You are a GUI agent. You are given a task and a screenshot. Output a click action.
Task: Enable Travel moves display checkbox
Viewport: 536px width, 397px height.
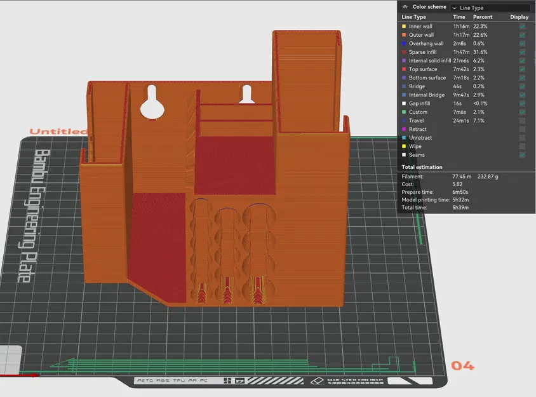(x=522, y=121)
